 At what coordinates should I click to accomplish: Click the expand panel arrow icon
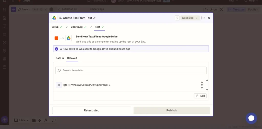coord(203,18)
